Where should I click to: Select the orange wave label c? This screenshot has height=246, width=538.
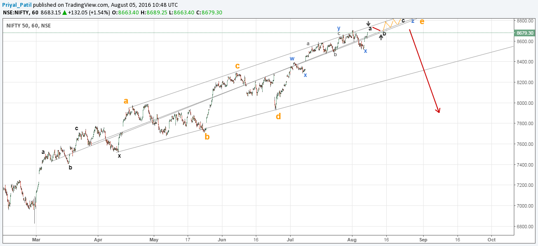[x=238, y=66]
